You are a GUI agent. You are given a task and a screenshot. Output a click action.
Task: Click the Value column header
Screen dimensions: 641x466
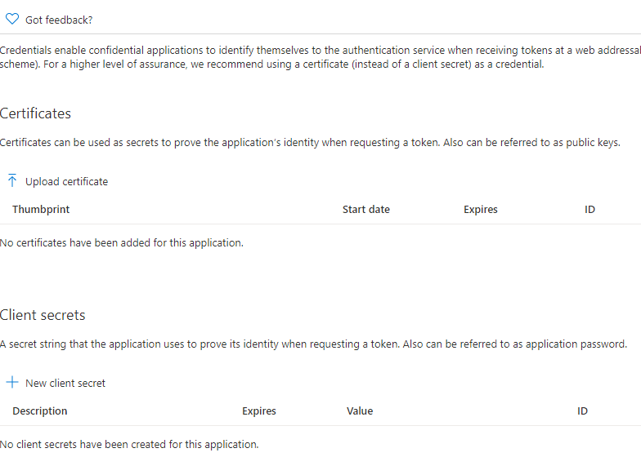pos(360,411)
